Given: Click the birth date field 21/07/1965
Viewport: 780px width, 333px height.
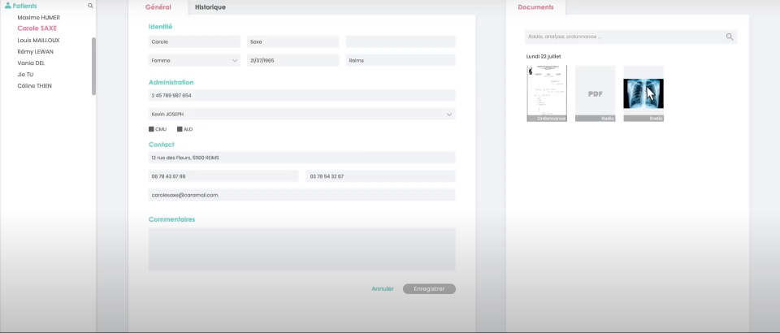Looking at the screenshot, I should click(293, 61).
